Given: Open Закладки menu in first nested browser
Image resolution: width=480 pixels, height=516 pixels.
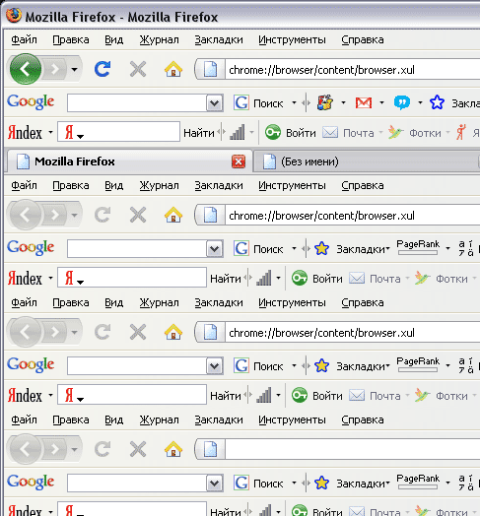Looking at the screenshot, I should [219, 185].
